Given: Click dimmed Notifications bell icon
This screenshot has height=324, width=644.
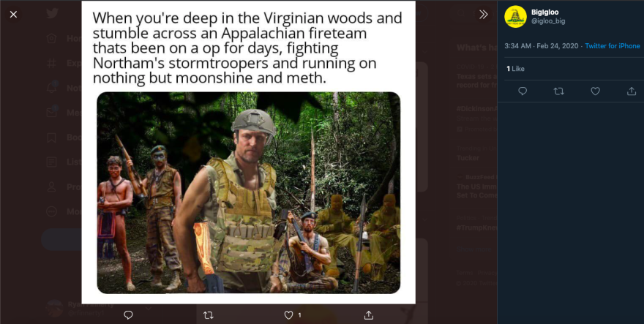Looking at the screenshot, I should 51,88.
